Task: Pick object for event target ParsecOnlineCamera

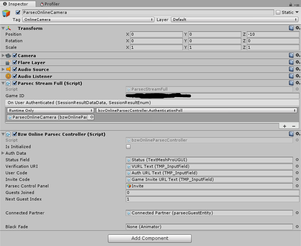Action: (92, 117)
